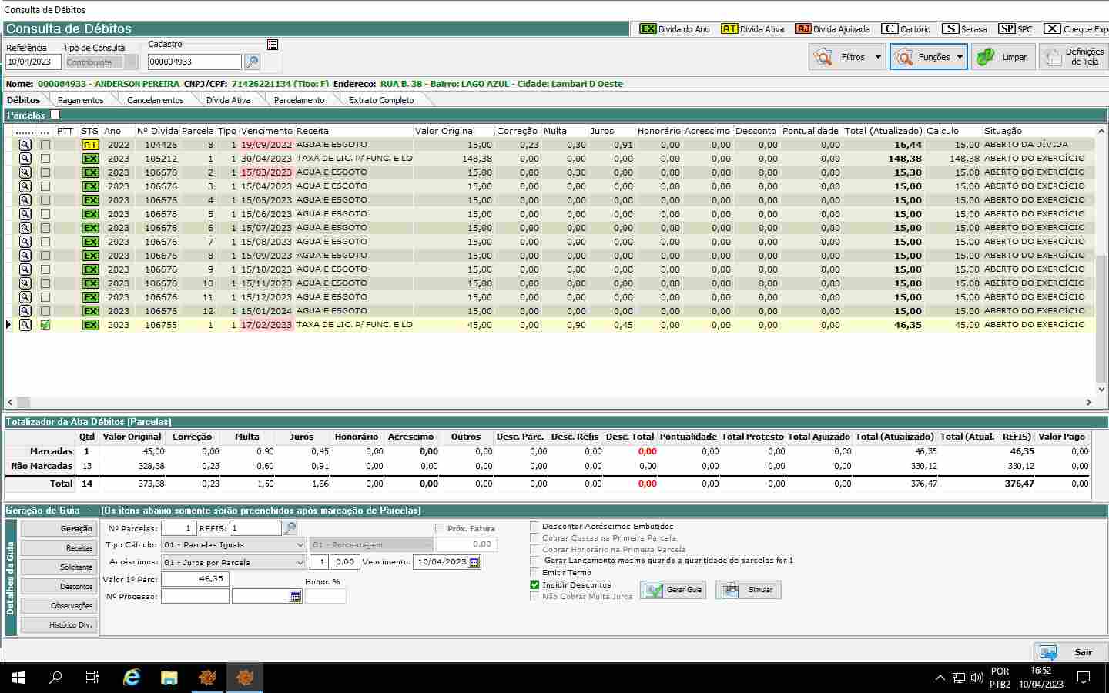Open Definições de Tela settings
The height and width of the screenshot is (693, 1109).
[1074, 57]
